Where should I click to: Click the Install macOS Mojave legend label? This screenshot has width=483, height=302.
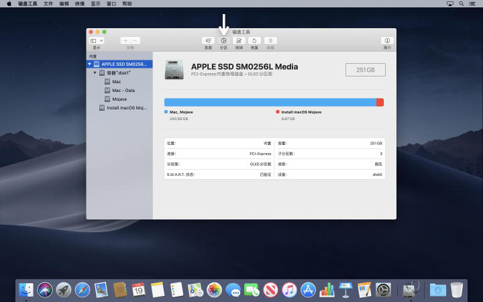301,112
